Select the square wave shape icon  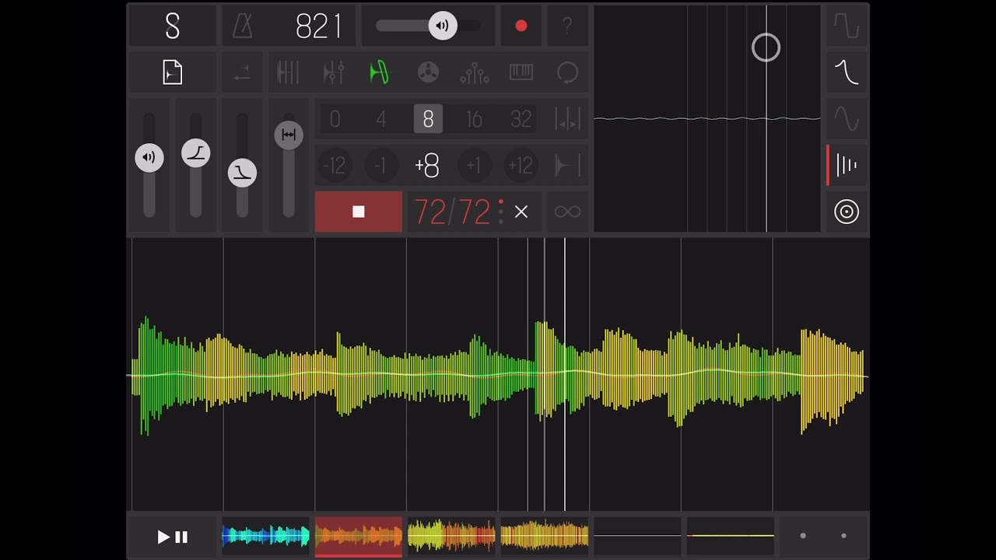pos(847,26)
